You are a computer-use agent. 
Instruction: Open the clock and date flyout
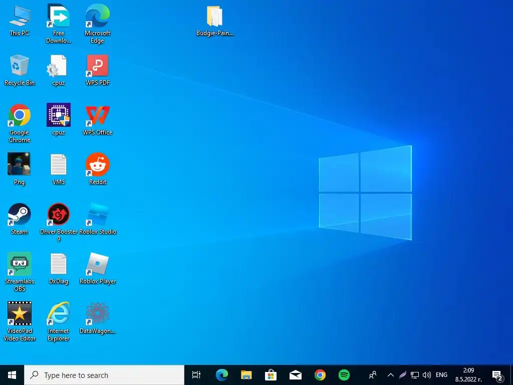468,375
